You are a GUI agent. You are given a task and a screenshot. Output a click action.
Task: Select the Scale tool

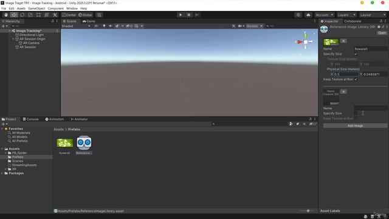(30, 15)
